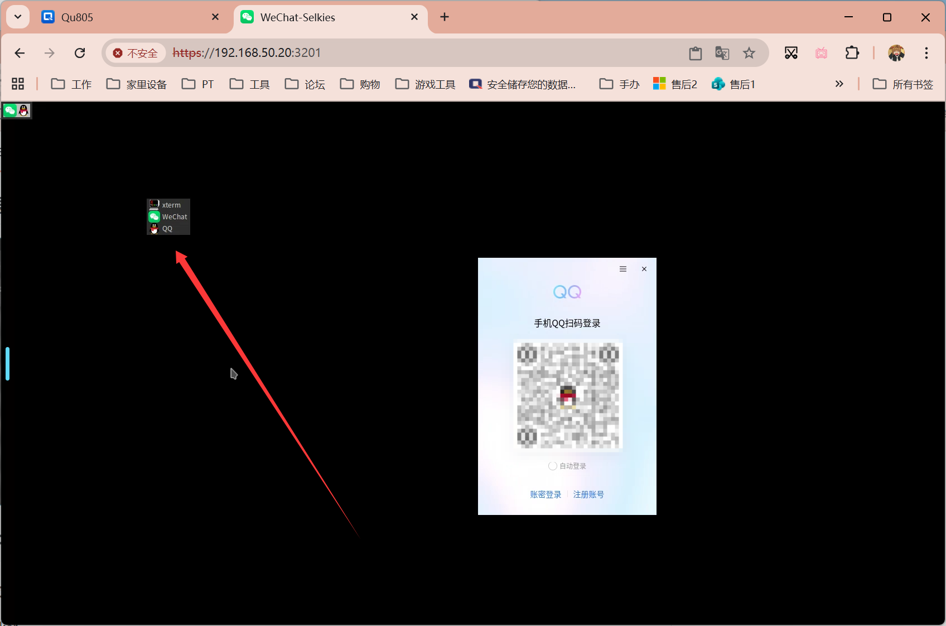Enable the 自动登录 auto-login option
The height and width of the screenshot is (626, 946).
(x=553, y=466)
